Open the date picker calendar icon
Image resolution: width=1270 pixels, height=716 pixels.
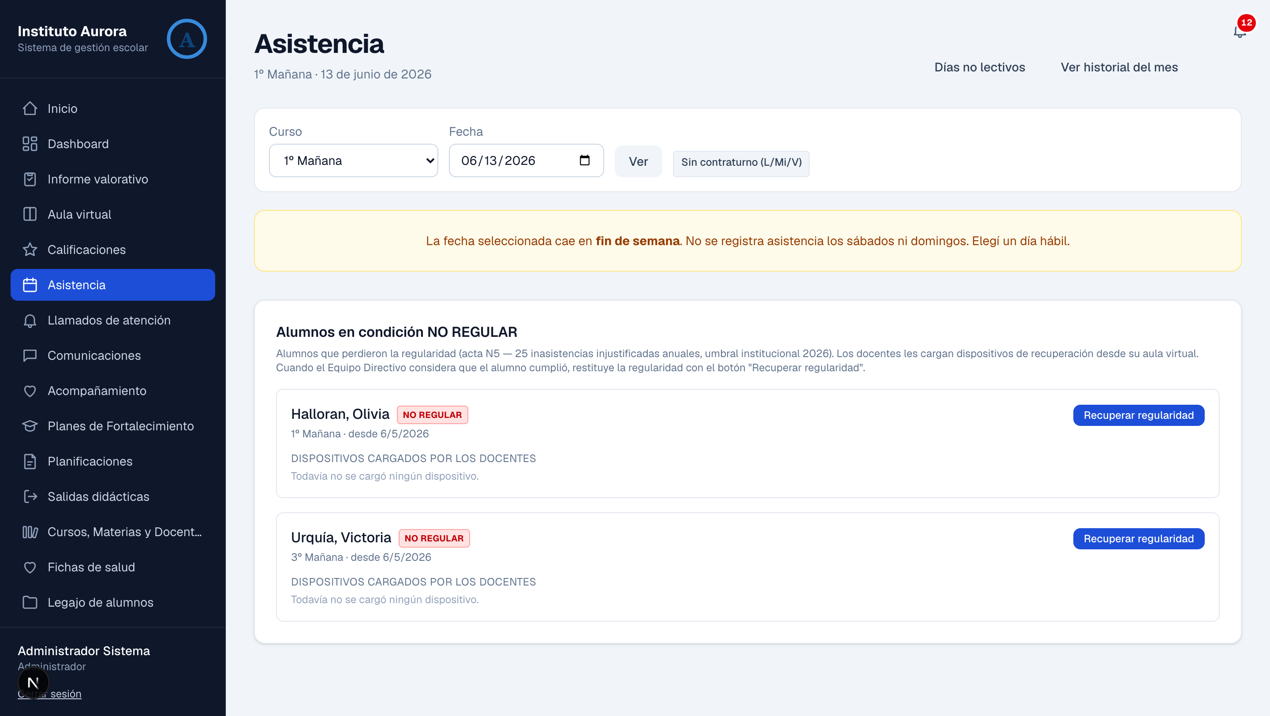(585, 160)
